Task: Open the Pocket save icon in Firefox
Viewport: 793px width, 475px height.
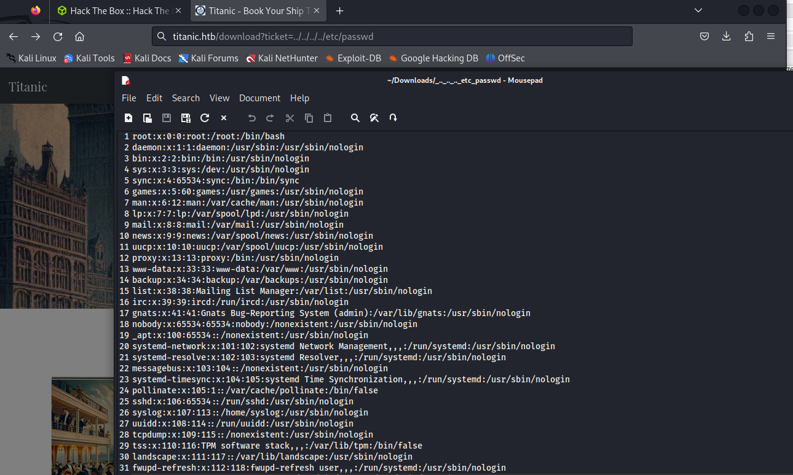Action: point(704,36)
